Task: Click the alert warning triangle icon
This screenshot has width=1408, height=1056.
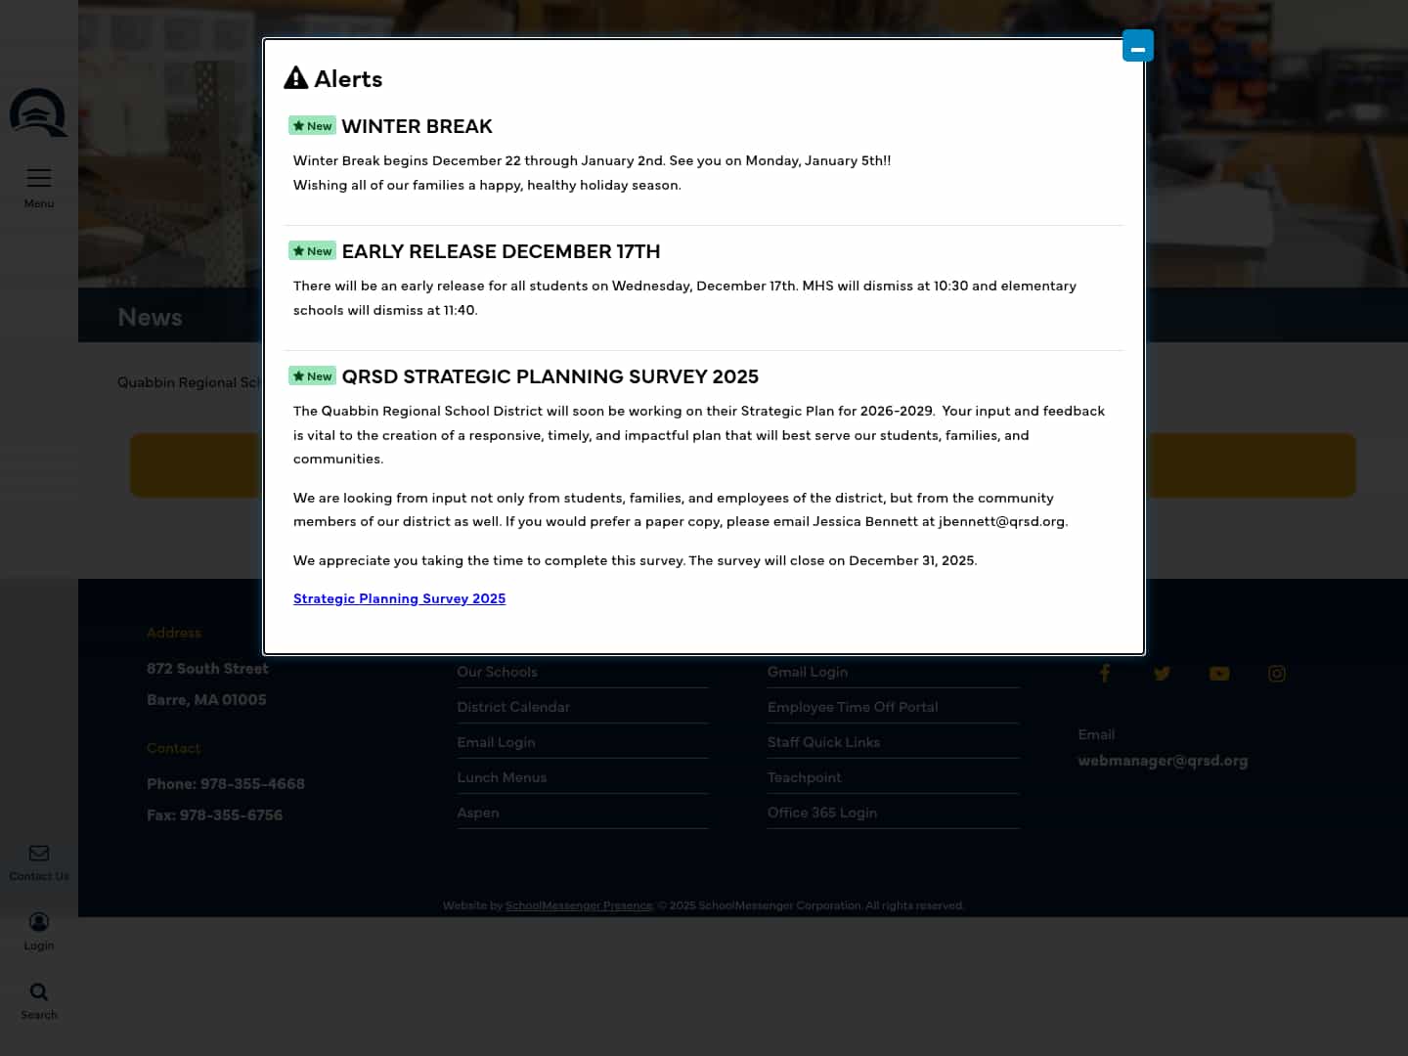Action: click(x=296, y=77)
